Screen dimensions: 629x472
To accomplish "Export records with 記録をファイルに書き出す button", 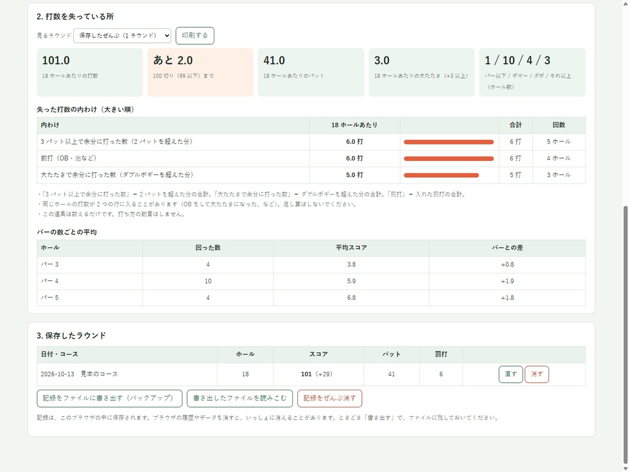I will pos(109,398).
